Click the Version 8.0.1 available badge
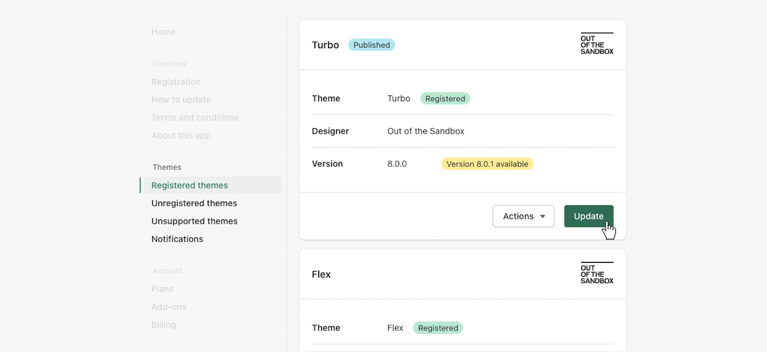The image size is (767, 352). click(487, 164)
